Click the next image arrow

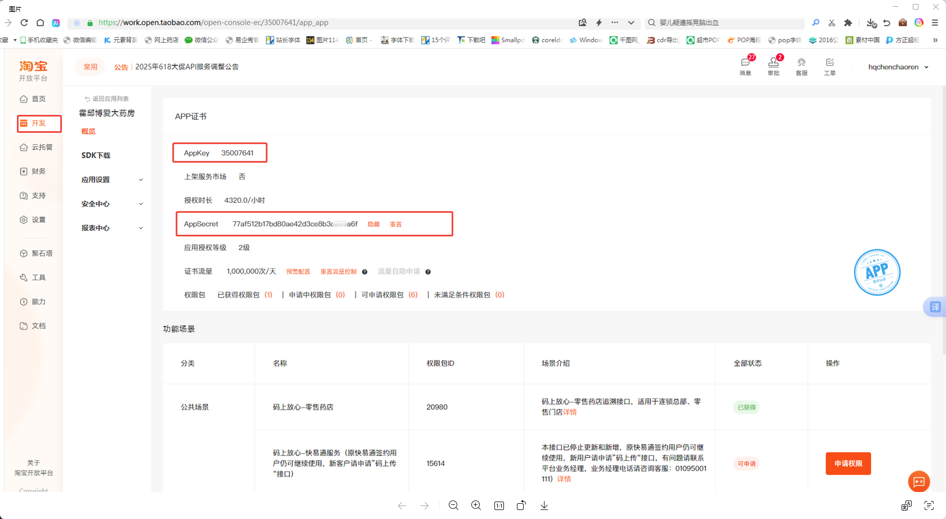(x=425, y=505)
